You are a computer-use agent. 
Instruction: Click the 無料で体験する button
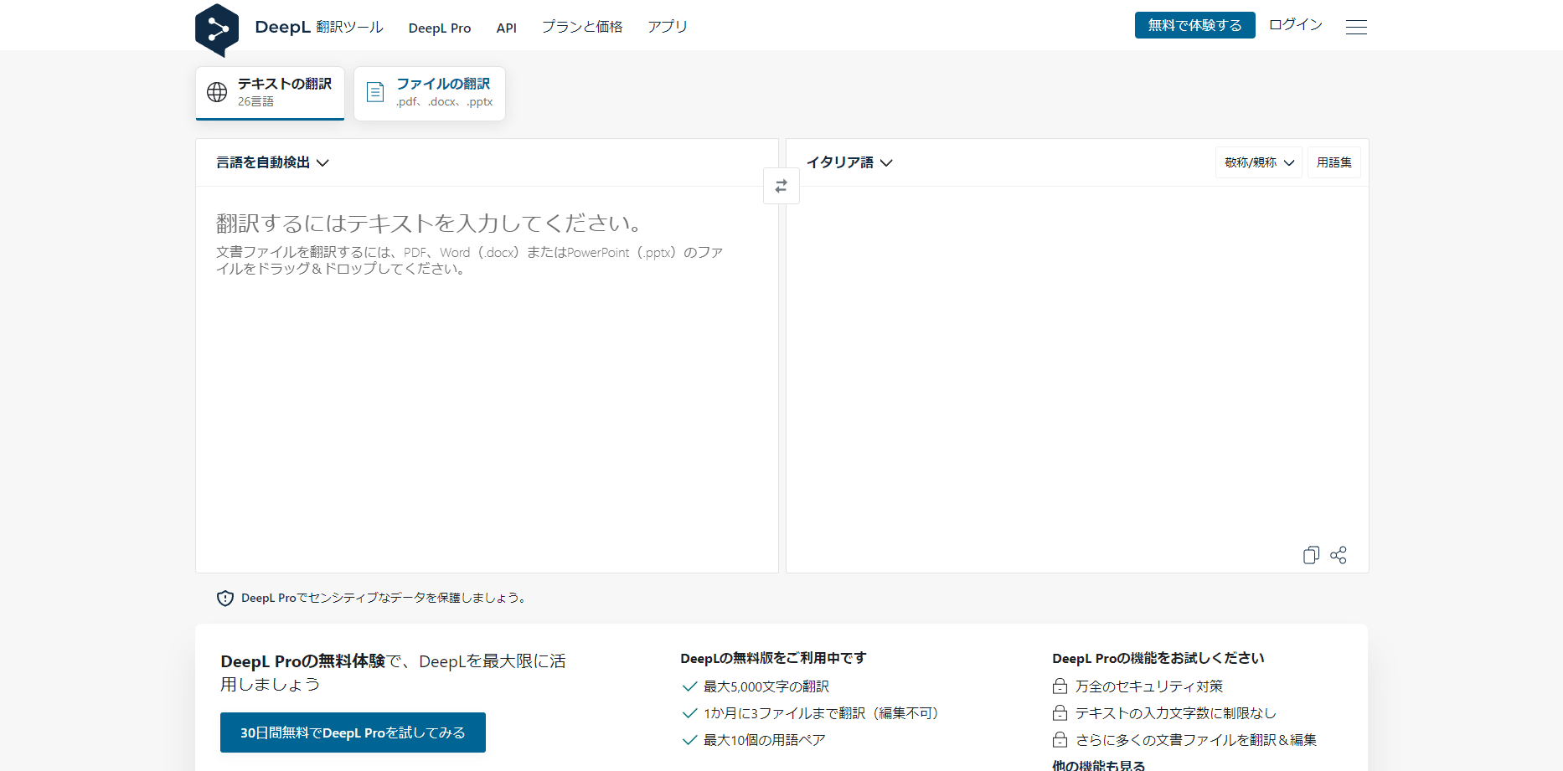tap(1195, 25)
